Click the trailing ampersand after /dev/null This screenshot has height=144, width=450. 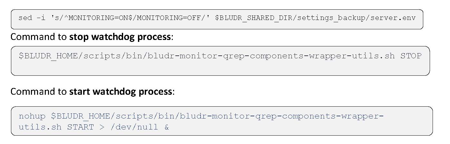pyautogui.click(x=167, y=127)
